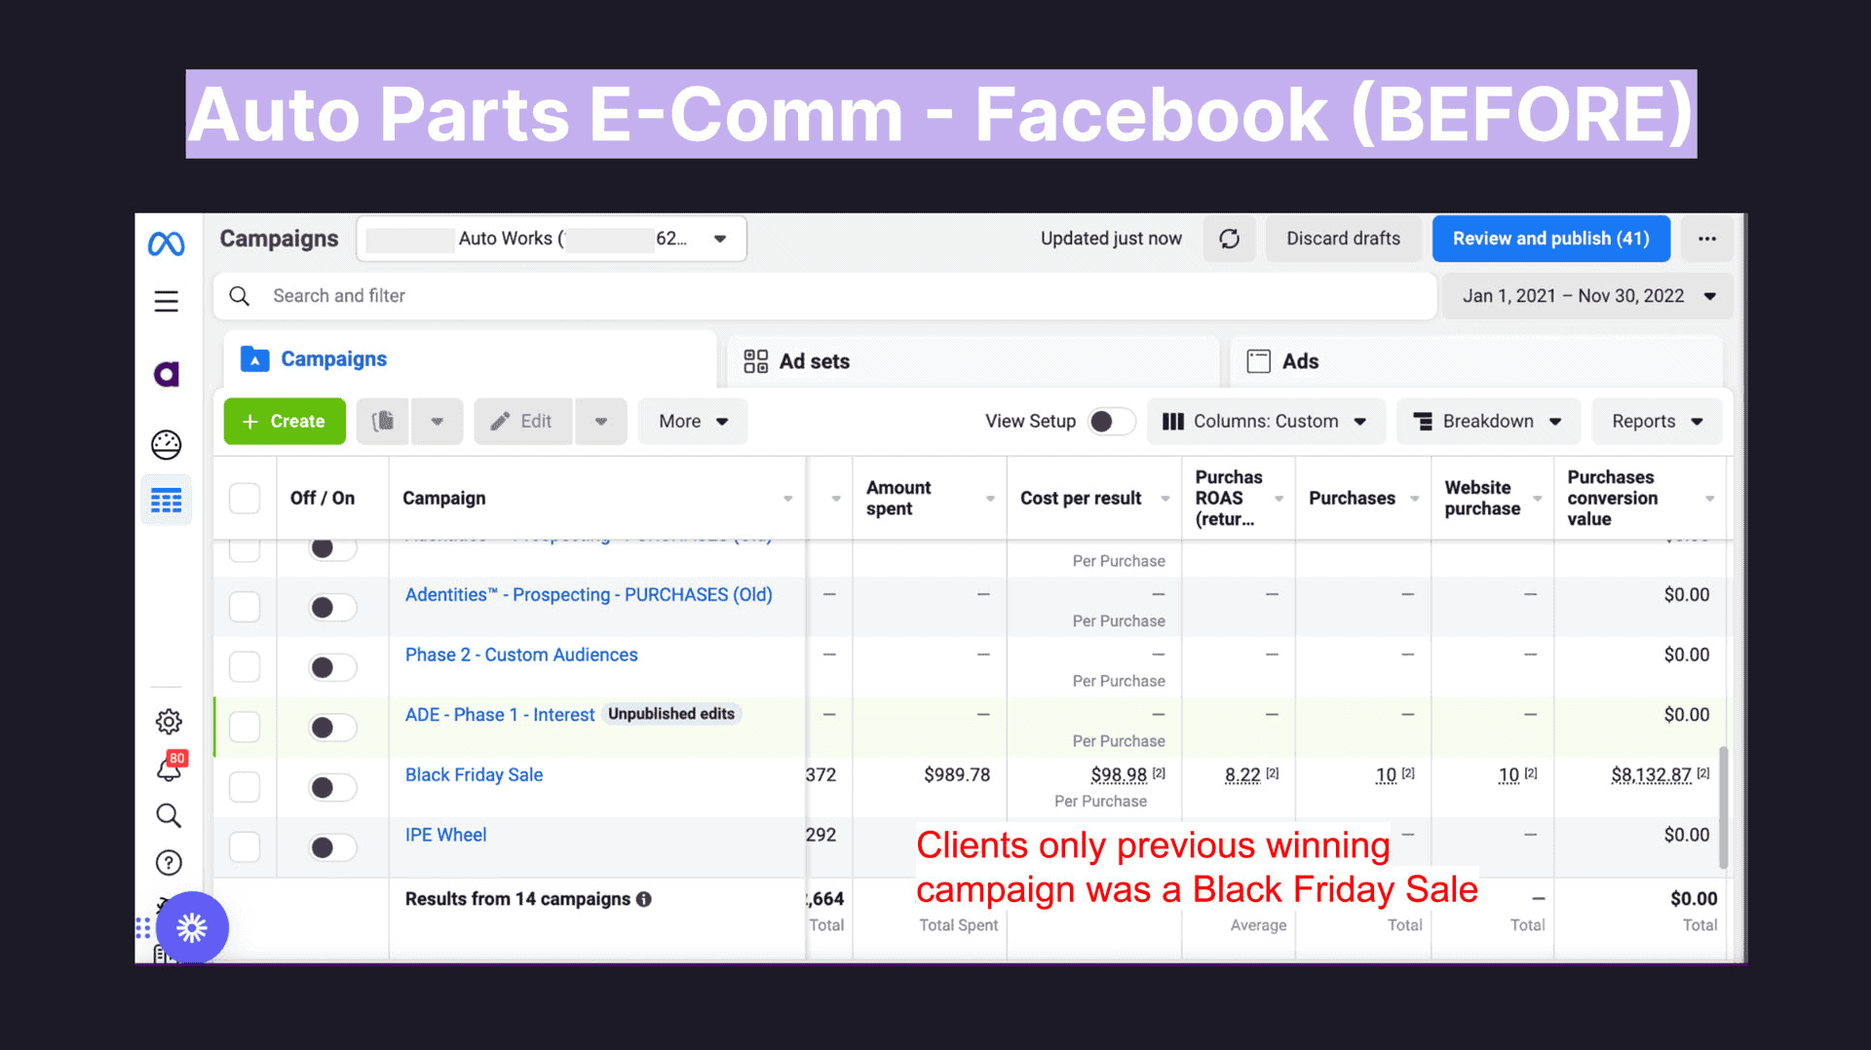The image size is (1871, 1050).
Task: Open sidebar settings gear
Action: [168, 721]
